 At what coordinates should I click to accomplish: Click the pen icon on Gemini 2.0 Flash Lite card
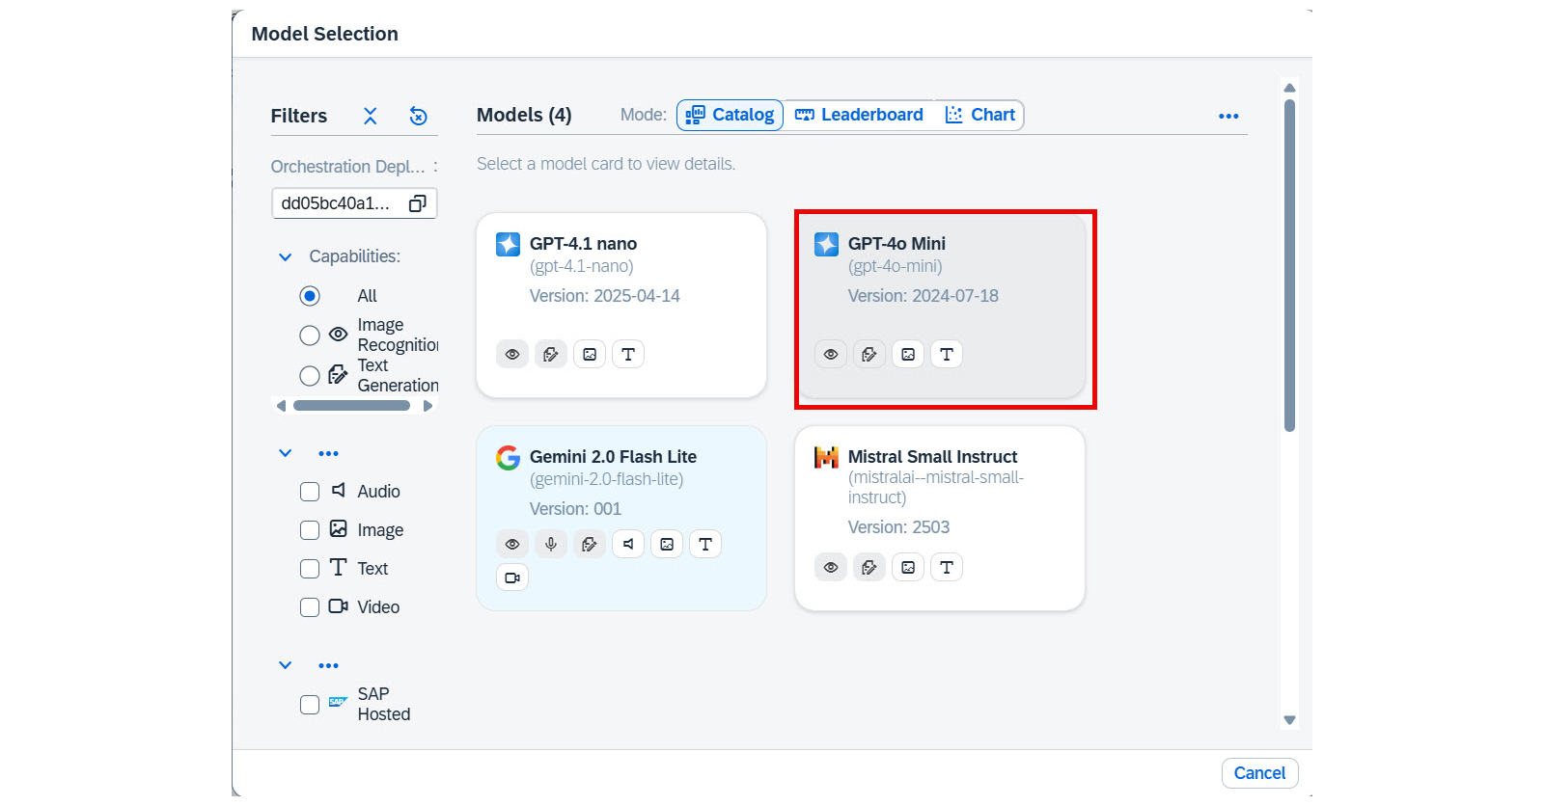pyautogui.click(x=590, y=545)
